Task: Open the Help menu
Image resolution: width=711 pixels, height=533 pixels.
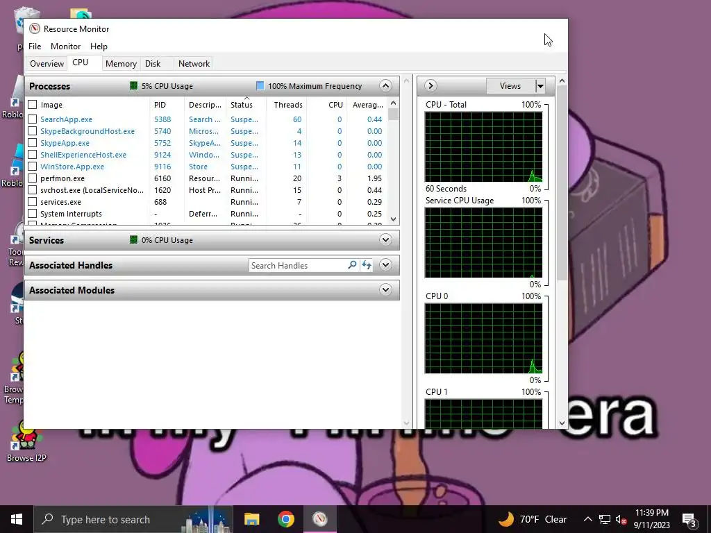Action: pos(99,46)
